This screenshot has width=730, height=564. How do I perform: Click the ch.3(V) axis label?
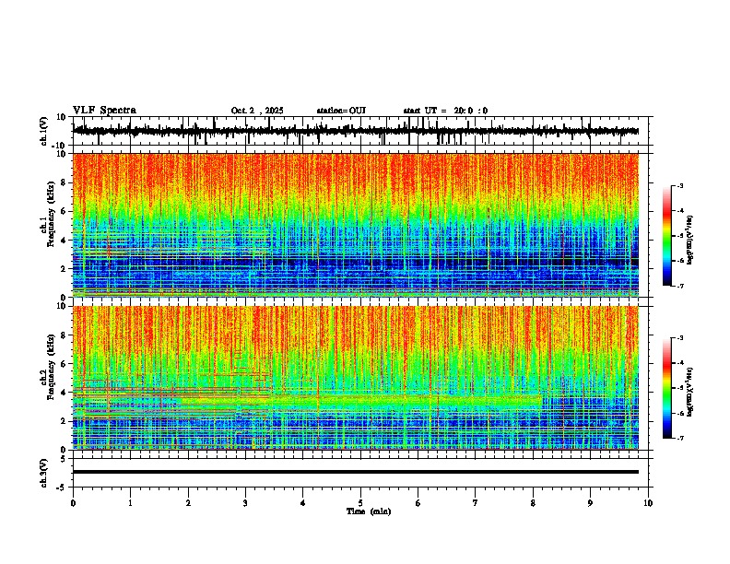pos(44,474)
